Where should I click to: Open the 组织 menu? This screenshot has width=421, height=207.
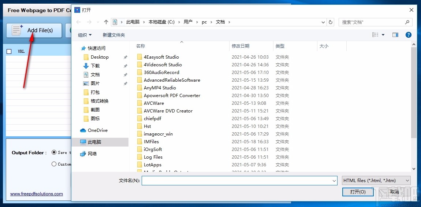(x=85, y=35)
